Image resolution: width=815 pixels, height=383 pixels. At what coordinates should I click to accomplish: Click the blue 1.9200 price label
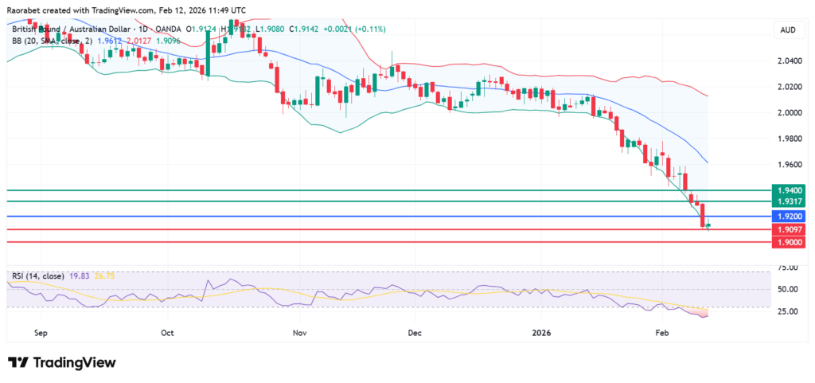pos(788,217)
